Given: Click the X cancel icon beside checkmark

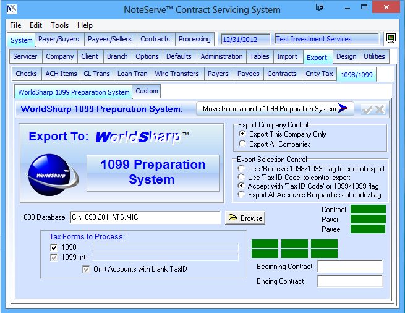Looking at the screenshot, I should pyautogui.click(x=379, y=109).
